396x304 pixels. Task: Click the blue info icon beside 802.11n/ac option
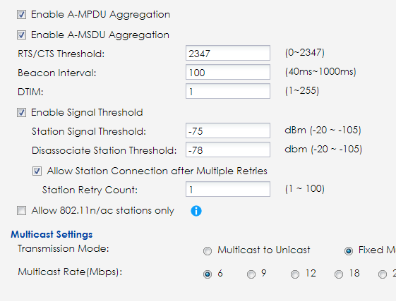(x=196, y=211)
